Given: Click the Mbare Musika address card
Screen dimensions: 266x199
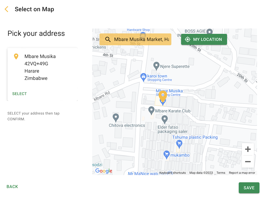Looking at the screenshot, I should tap(42, 74).
